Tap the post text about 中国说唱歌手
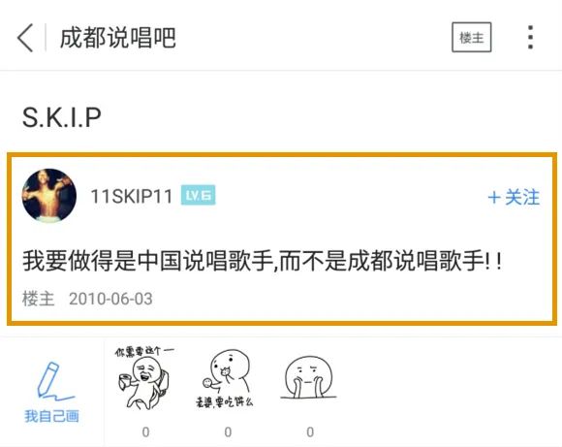This screenshot has height=447, width=562. [x=263, y=261]
